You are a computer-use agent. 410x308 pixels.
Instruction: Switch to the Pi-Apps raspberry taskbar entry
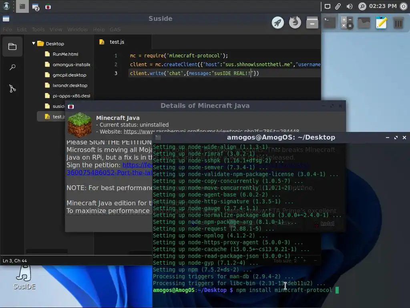[x=48, y=7]
